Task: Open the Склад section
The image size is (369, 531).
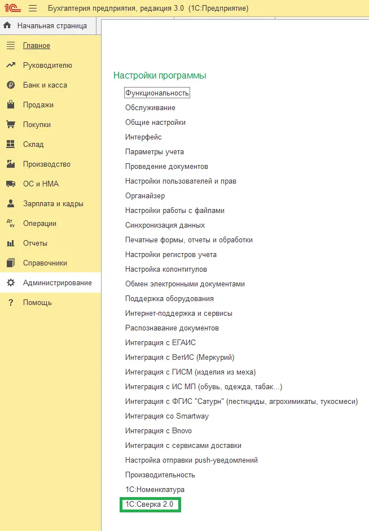Action: [x=33, y=144]
